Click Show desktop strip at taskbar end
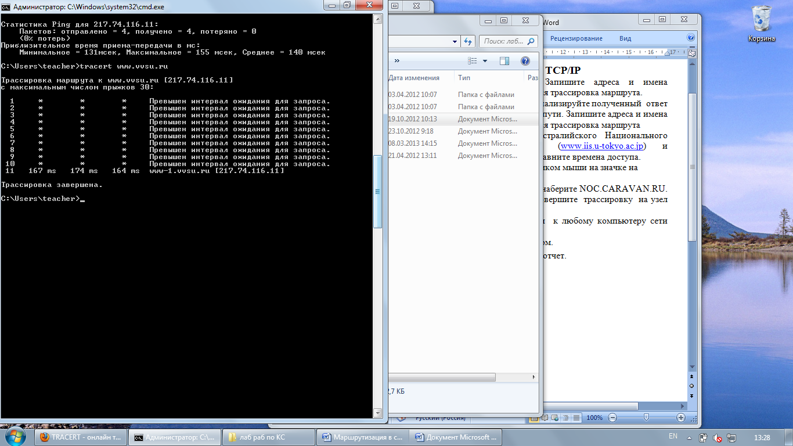Screen dimensions: 793x446 pyautogui.click(x=789, y=437)
